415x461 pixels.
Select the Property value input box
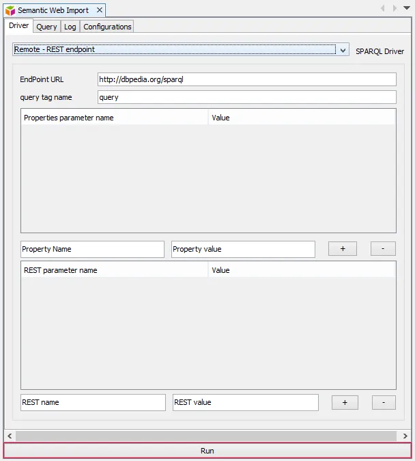coord(243,249)
